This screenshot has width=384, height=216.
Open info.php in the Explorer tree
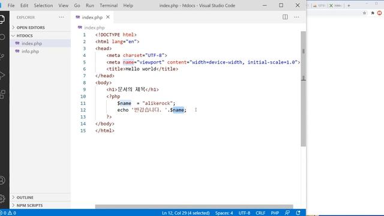point(40,51)
